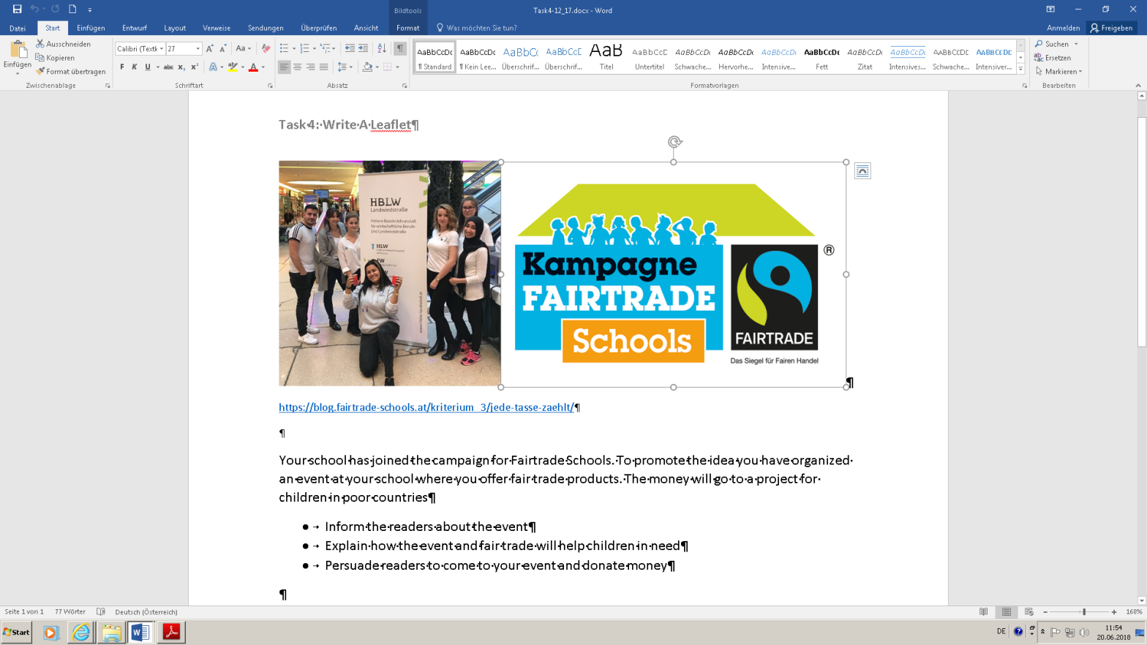Image resolution: width=1147 pixels, height=645 pixels.
Task: Apply the Titel style
Action: tap(606, 56)
